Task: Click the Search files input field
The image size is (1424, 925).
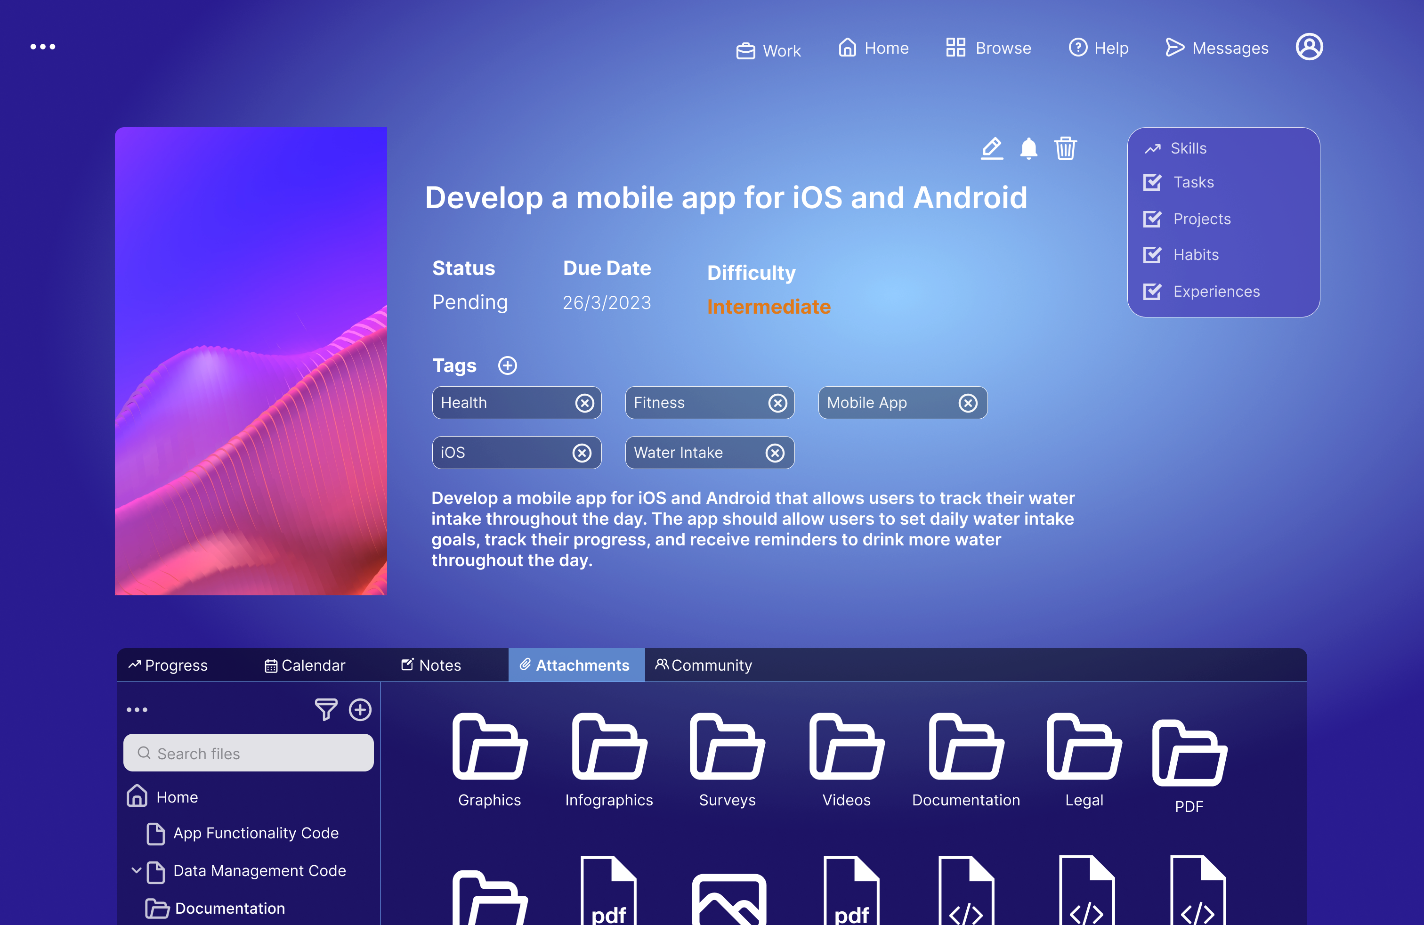Action: click(248, 754)
